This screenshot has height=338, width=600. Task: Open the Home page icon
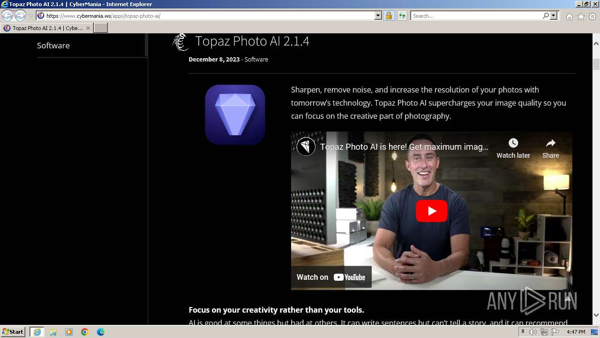click(569, 16)
